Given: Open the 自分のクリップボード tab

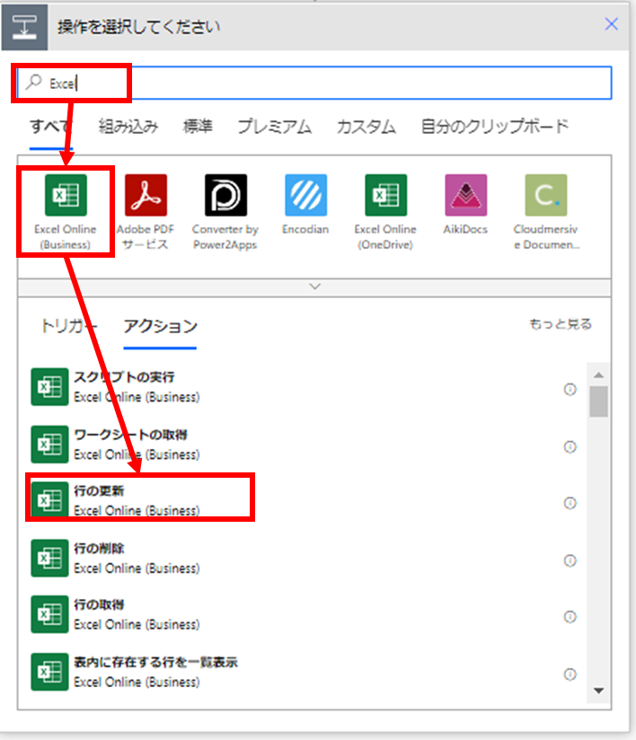Looking at the screenshot, I should [494, 126].
